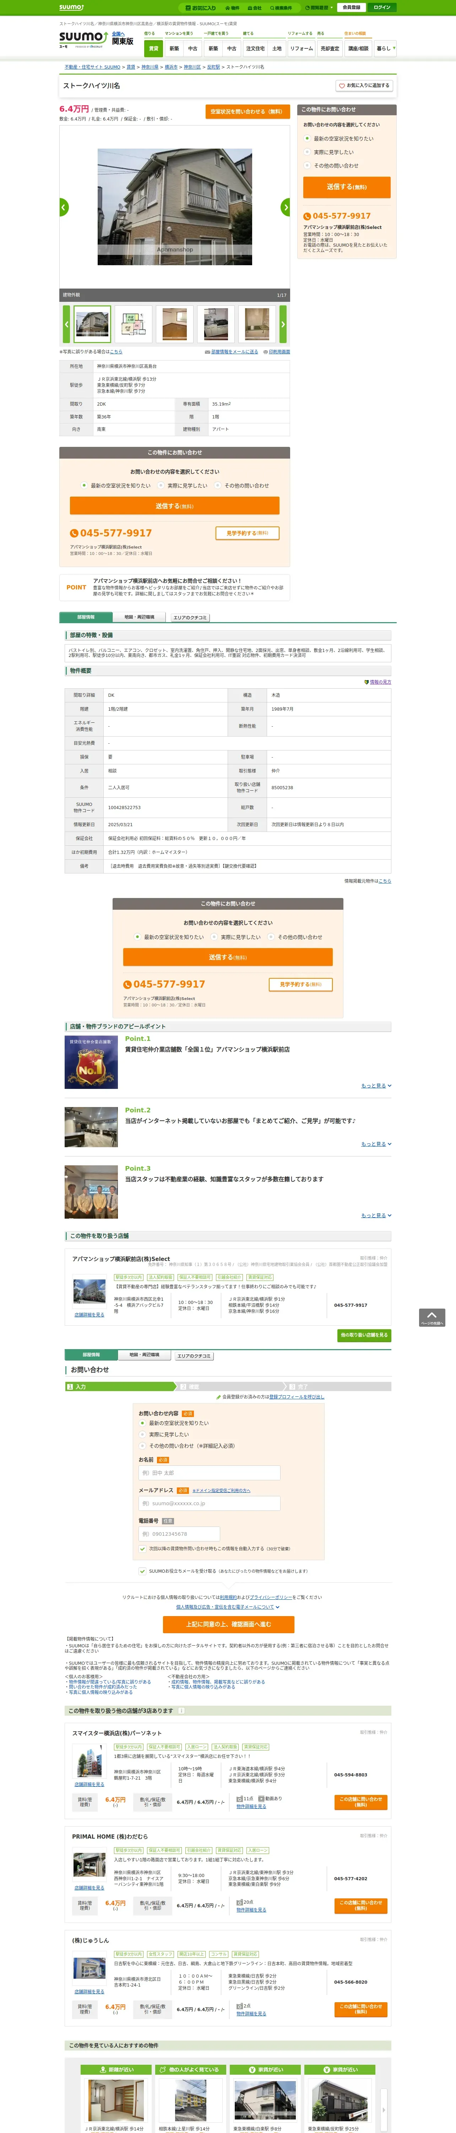Open PRIMAL HOME 店舗詳細を見る link
The width and height of the screenshot is (456, 2133).
pos(89,1888)
